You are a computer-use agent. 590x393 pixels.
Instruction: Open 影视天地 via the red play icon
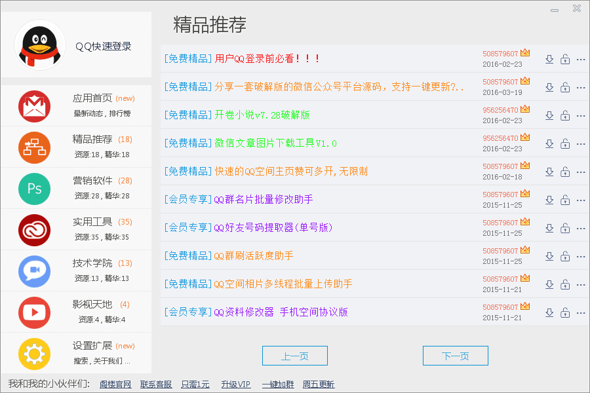click(34, 312)
